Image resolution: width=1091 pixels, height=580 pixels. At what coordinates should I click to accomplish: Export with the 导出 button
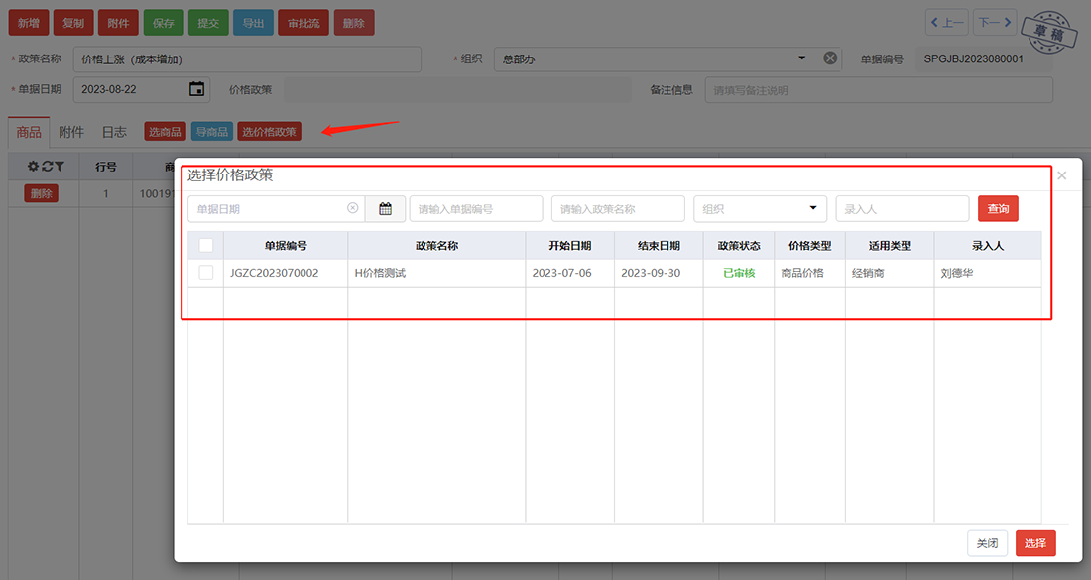click(253, 23)
